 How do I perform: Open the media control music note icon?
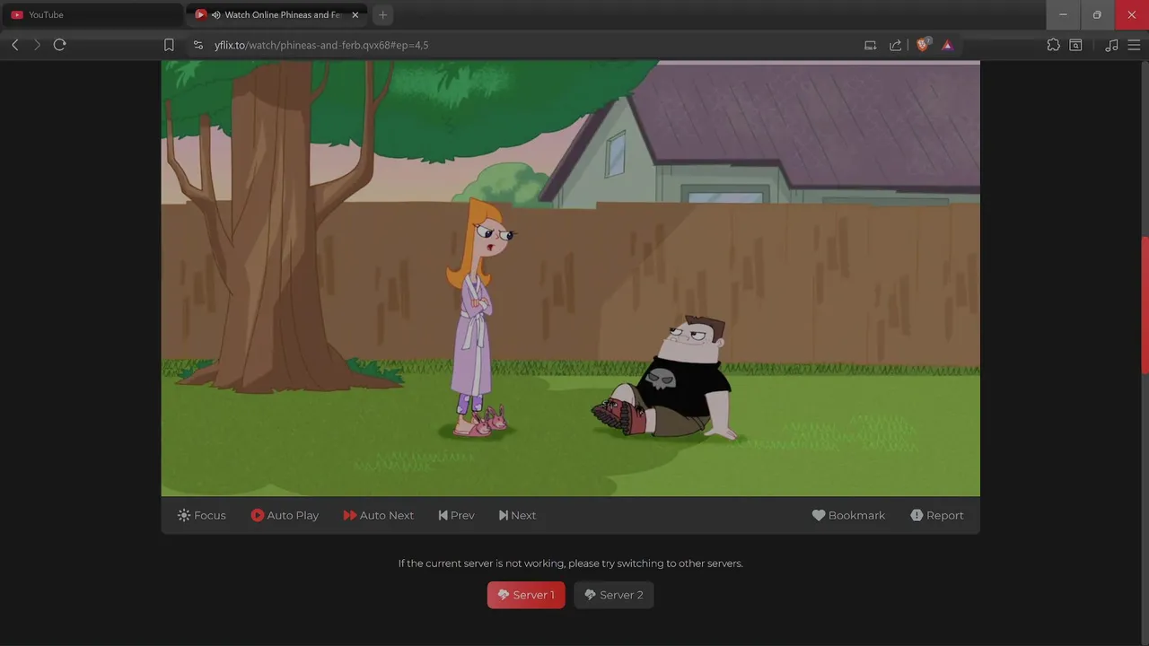click(1111, 45)
